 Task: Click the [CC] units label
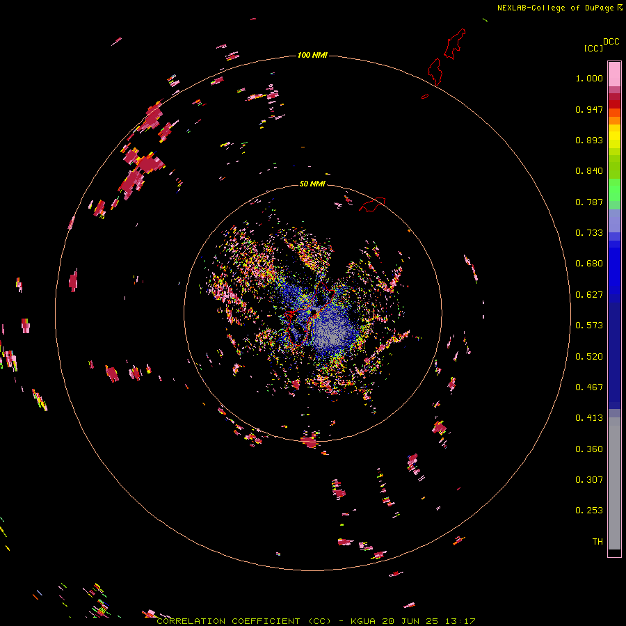(593, 48)
